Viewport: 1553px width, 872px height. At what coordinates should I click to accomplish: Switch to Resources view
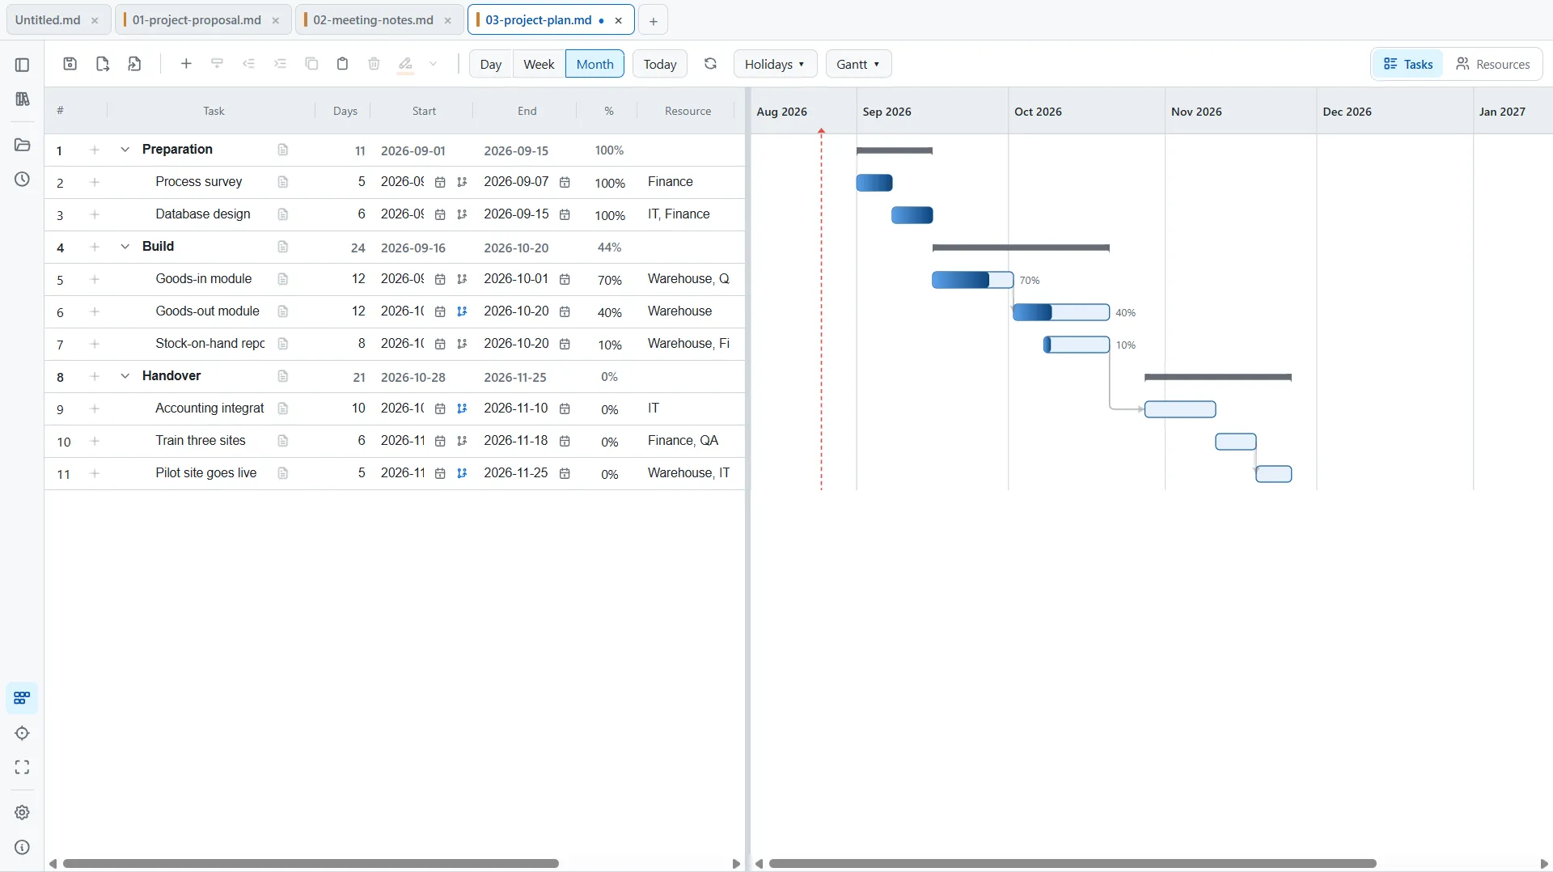1493,64
